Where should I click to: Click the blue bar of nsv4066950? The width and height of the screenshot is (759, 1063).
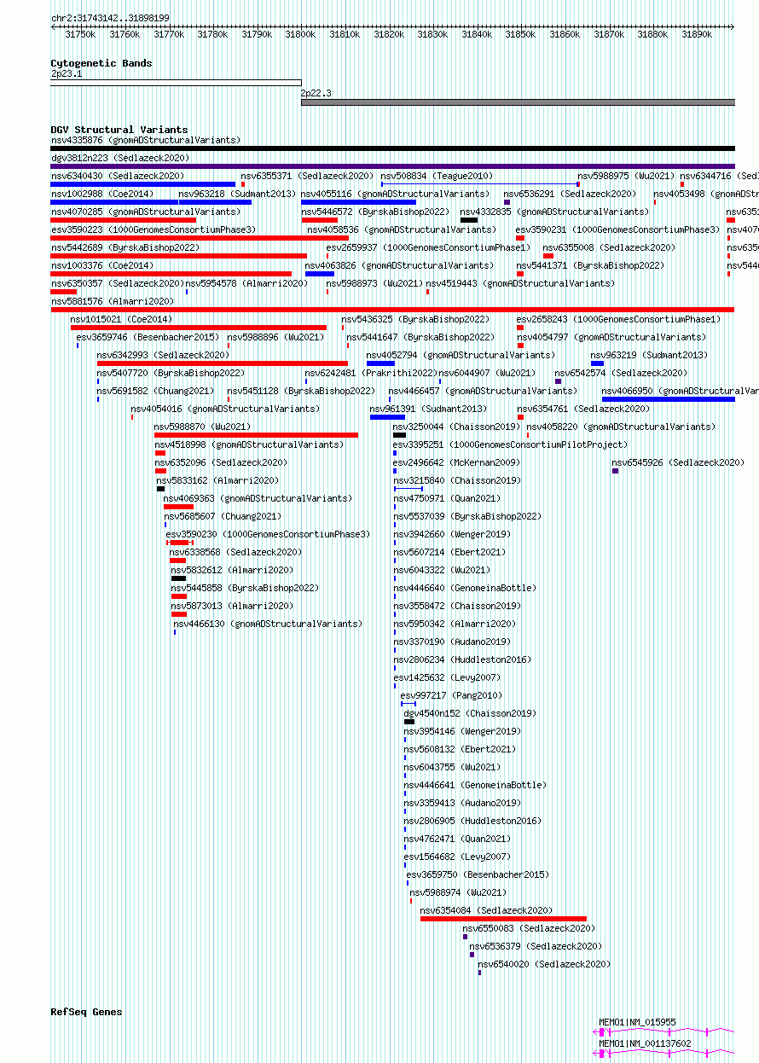coord(669,399)
